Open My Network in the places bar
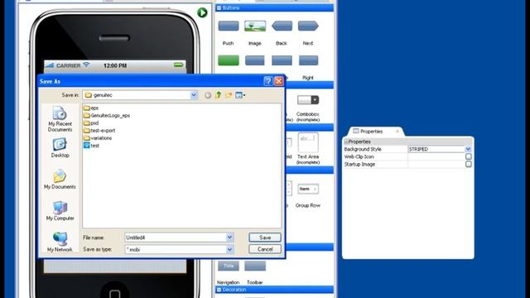Image resolution: width=530 pixels, height=298 pixels. click(60, 242)
